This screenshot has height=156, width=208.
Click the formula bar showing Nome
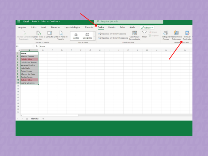115,46
